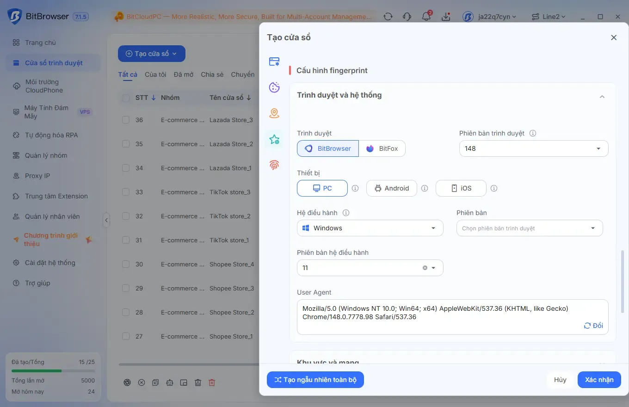Click the dialog vertical scrollbar thumb
Screen dimensions: 629x407
(x=623, y=282)
